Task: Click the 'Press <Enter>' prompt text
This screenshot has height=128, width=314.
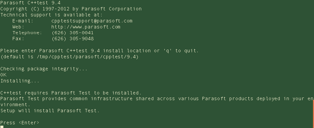Action: [x=20, y=123]
